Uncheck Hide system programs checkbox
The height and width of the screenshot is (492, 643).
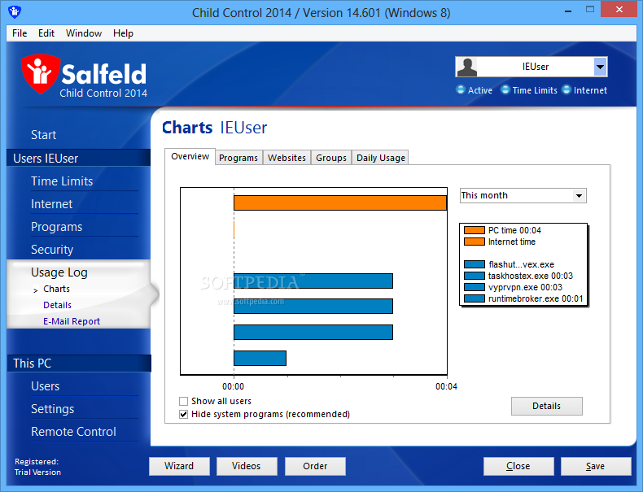tap(184, 414)
